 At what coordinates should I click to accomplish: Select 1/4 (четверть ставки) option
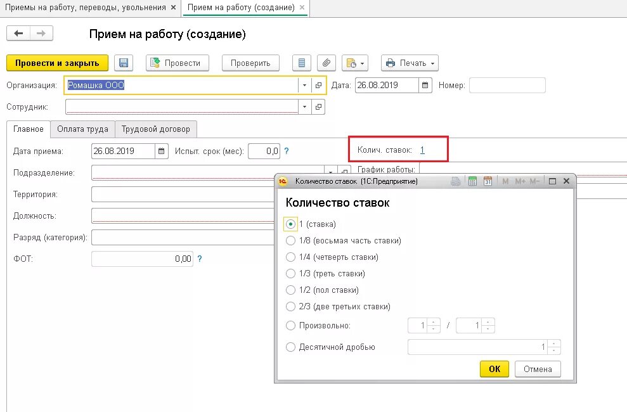coord(291,257)
